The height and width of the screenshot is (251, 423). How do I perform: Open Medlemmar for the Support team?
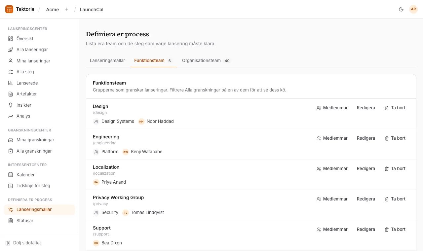[x=332, y=230]
